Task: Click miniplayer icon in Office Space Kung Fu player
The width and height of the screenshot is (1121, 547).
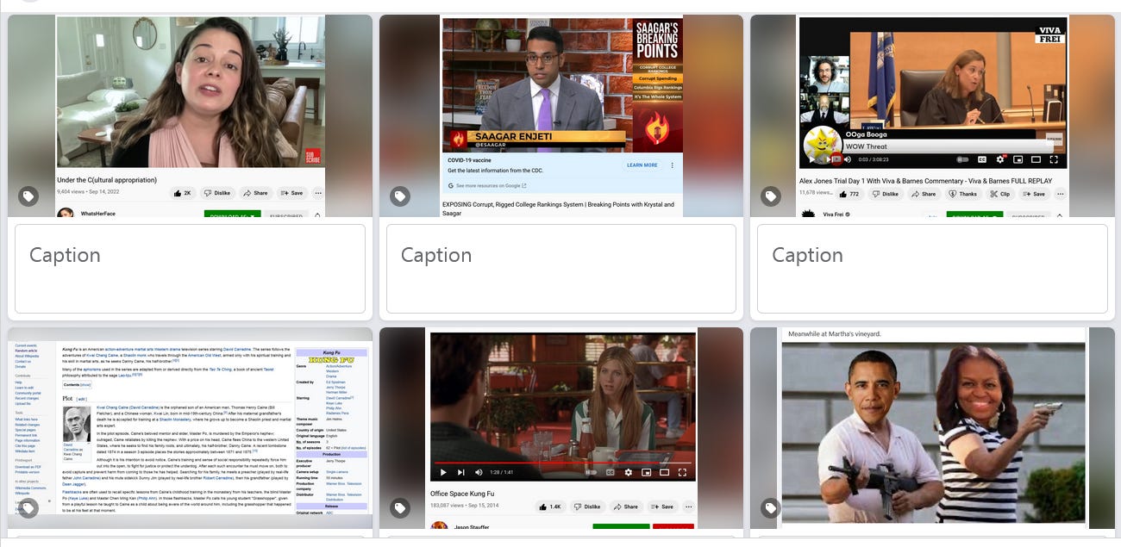Action: [646, 472]
